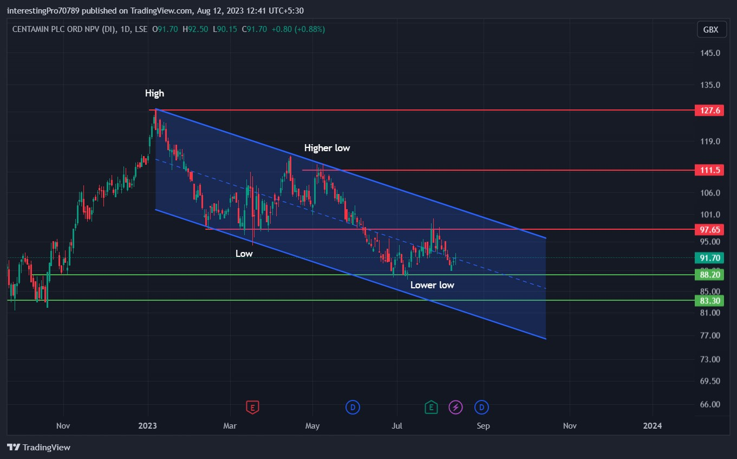
Task: Click the TradingView logo at bottom left
Action: pyautogui.click(x=38, y=448)
